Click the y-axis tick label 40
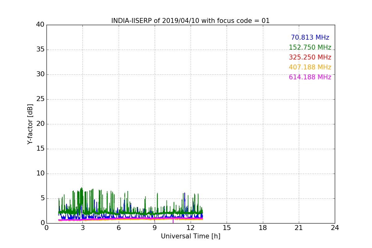The width and height of the screenshot is (372, 248). click(40, 25)
